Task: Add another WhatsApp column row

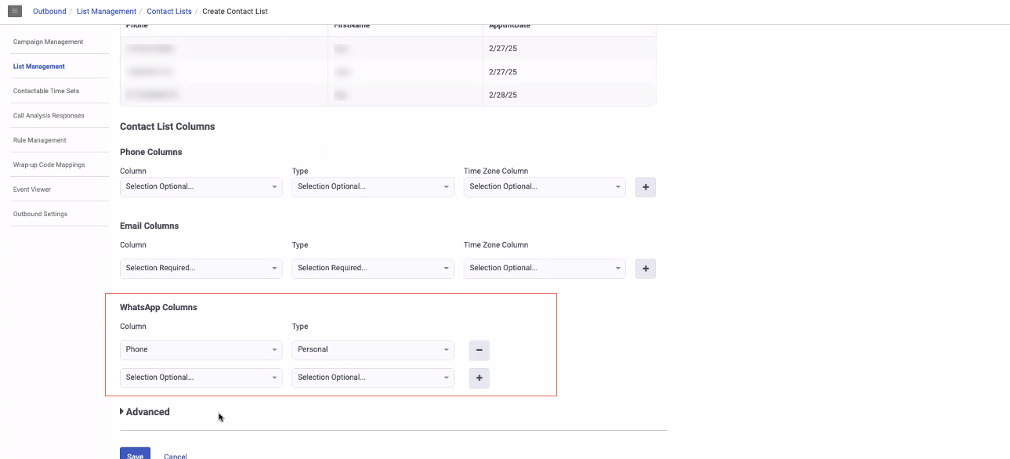Action: (479, 378)
